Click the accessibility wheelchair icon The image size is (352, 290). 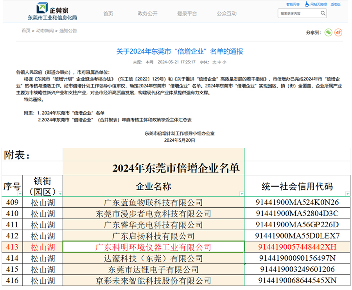(x=307, y=4)
